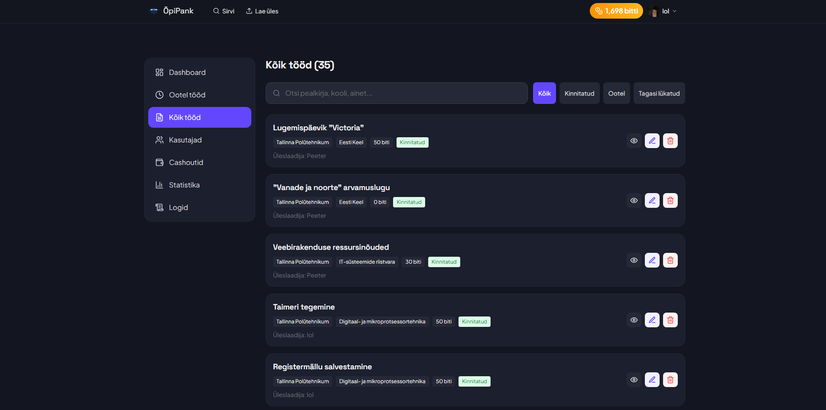Go to Statistika in the sidebar
The image size is (826, 410).
pyautogui.click(x=184, y=185)
